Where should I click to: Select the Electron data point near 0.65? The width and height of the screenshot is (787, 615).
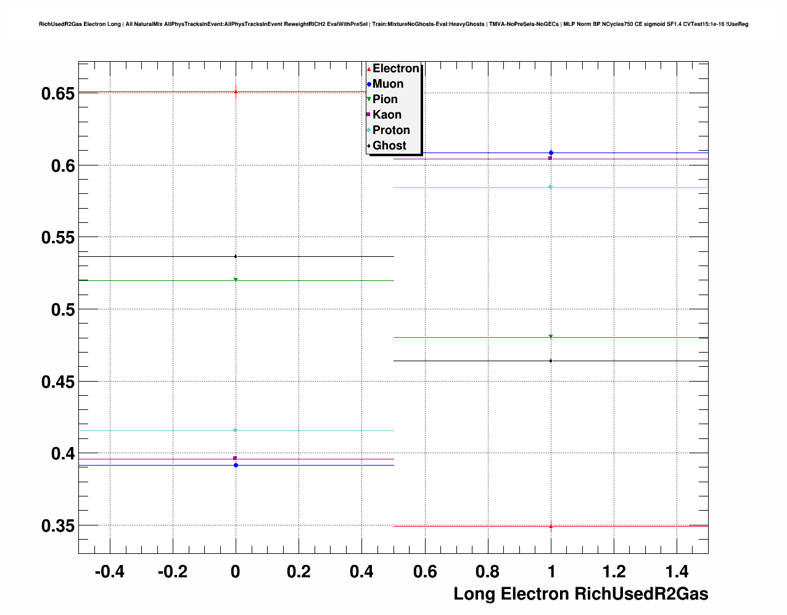[236, 92]
